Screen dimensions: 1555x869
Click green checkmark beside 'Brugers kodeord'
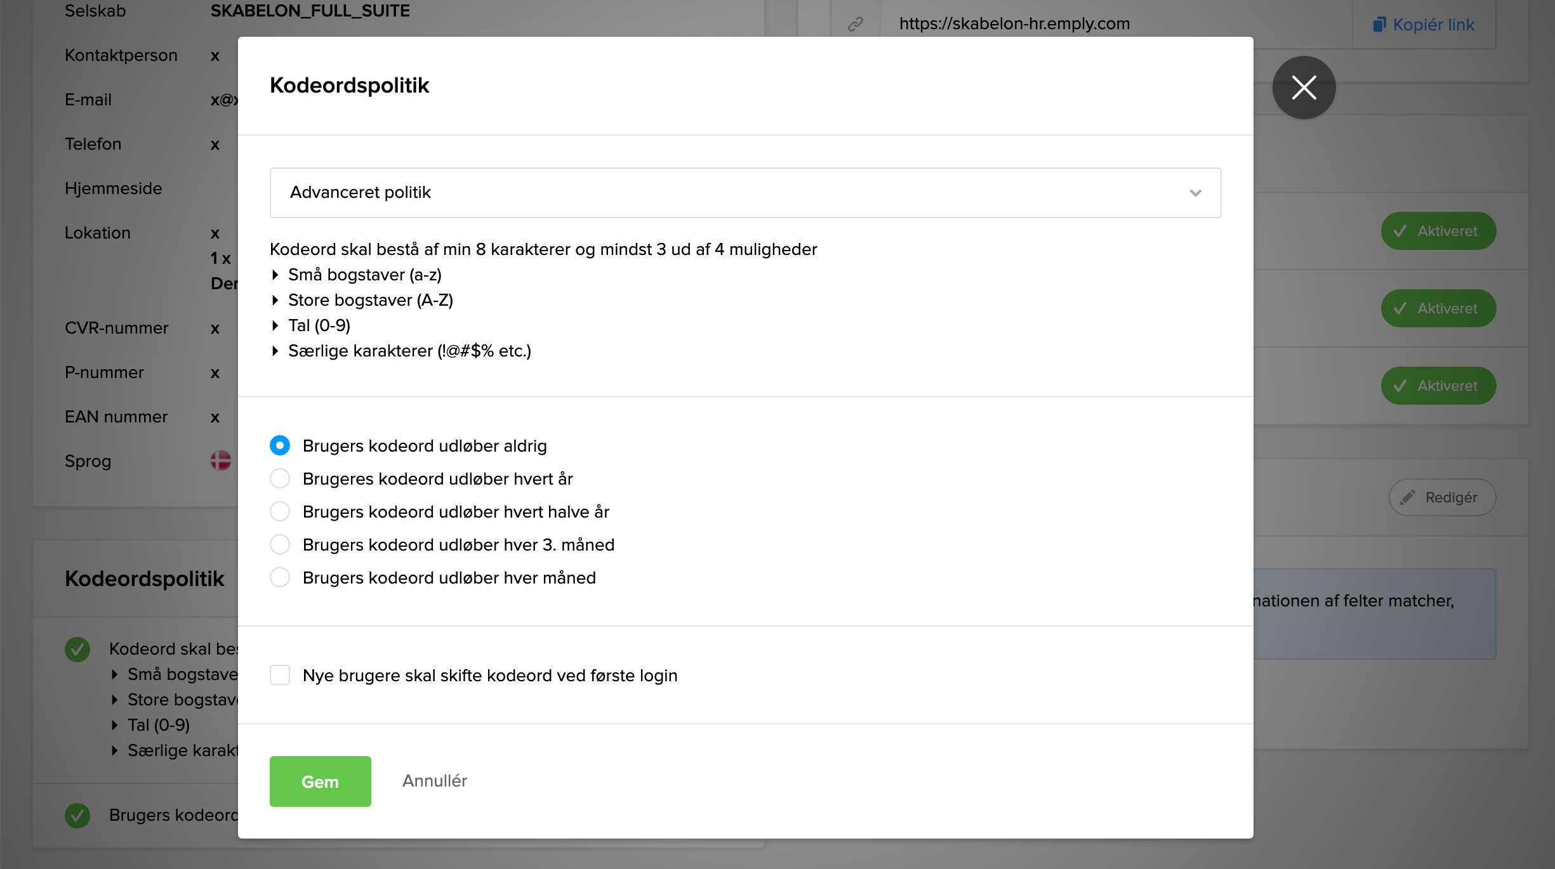[77, 815]
